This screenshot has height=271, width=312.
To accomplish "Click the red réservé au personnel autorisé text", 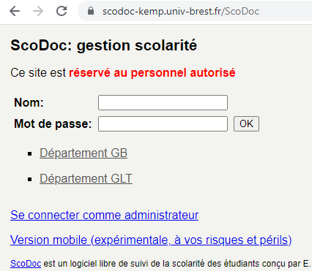I will (x=152, y=73).
